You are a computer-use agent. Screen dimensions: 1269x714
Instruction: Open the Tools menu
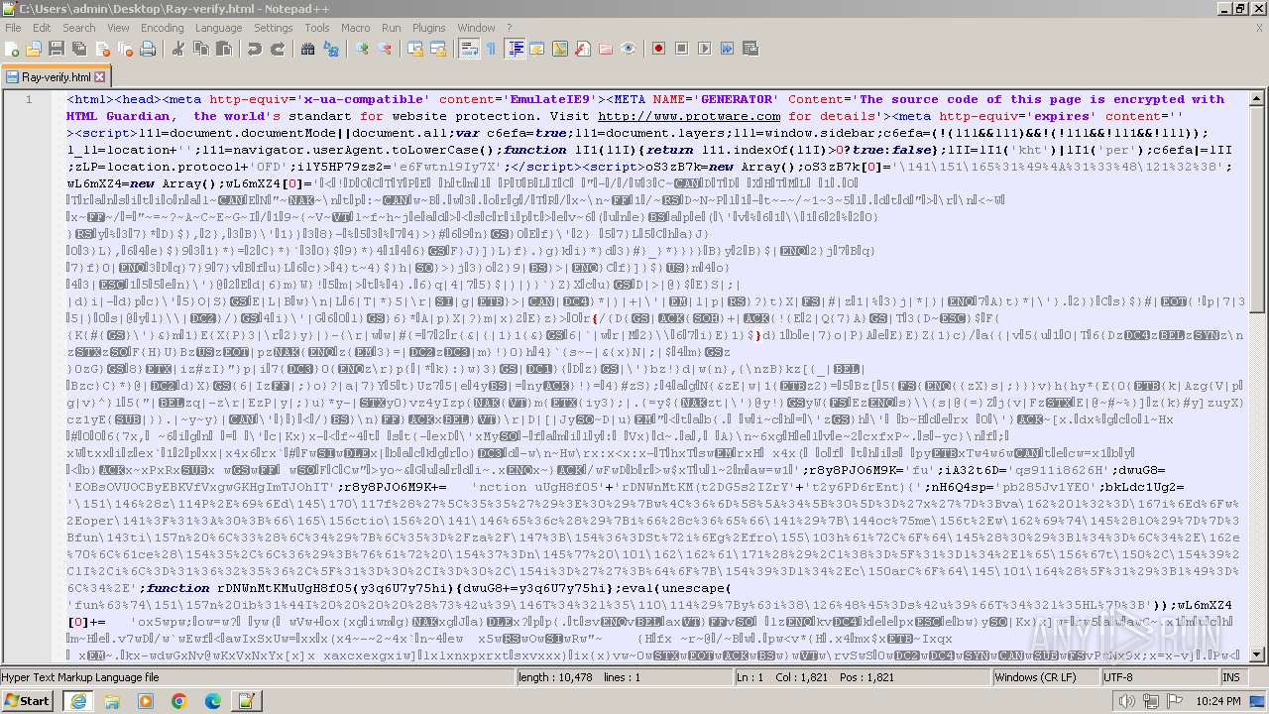pos(317,28)
